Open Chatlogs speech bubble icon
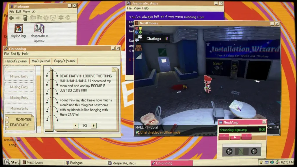The height and width of the screenshot is (167, 297). click(x=139, y=39)
